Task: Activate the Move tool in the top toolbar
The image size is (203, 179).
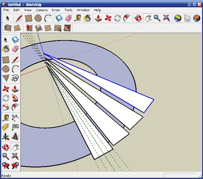Action: pyautogui.click(x=108, y=18)
